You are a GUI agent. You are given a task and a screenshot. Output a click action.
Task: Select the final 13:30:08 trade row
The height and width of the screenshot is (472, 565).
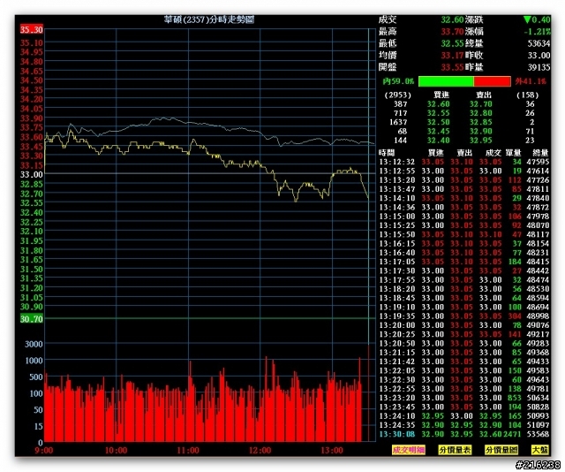464,435
